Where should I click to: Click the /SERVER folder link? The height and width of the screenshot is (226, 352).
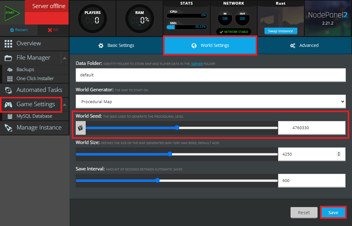tap(196, 64)
